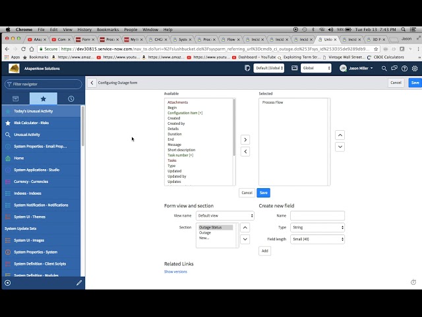Select New... in Section list
Viewport: 422px width, 317px height.
[204, 238]
